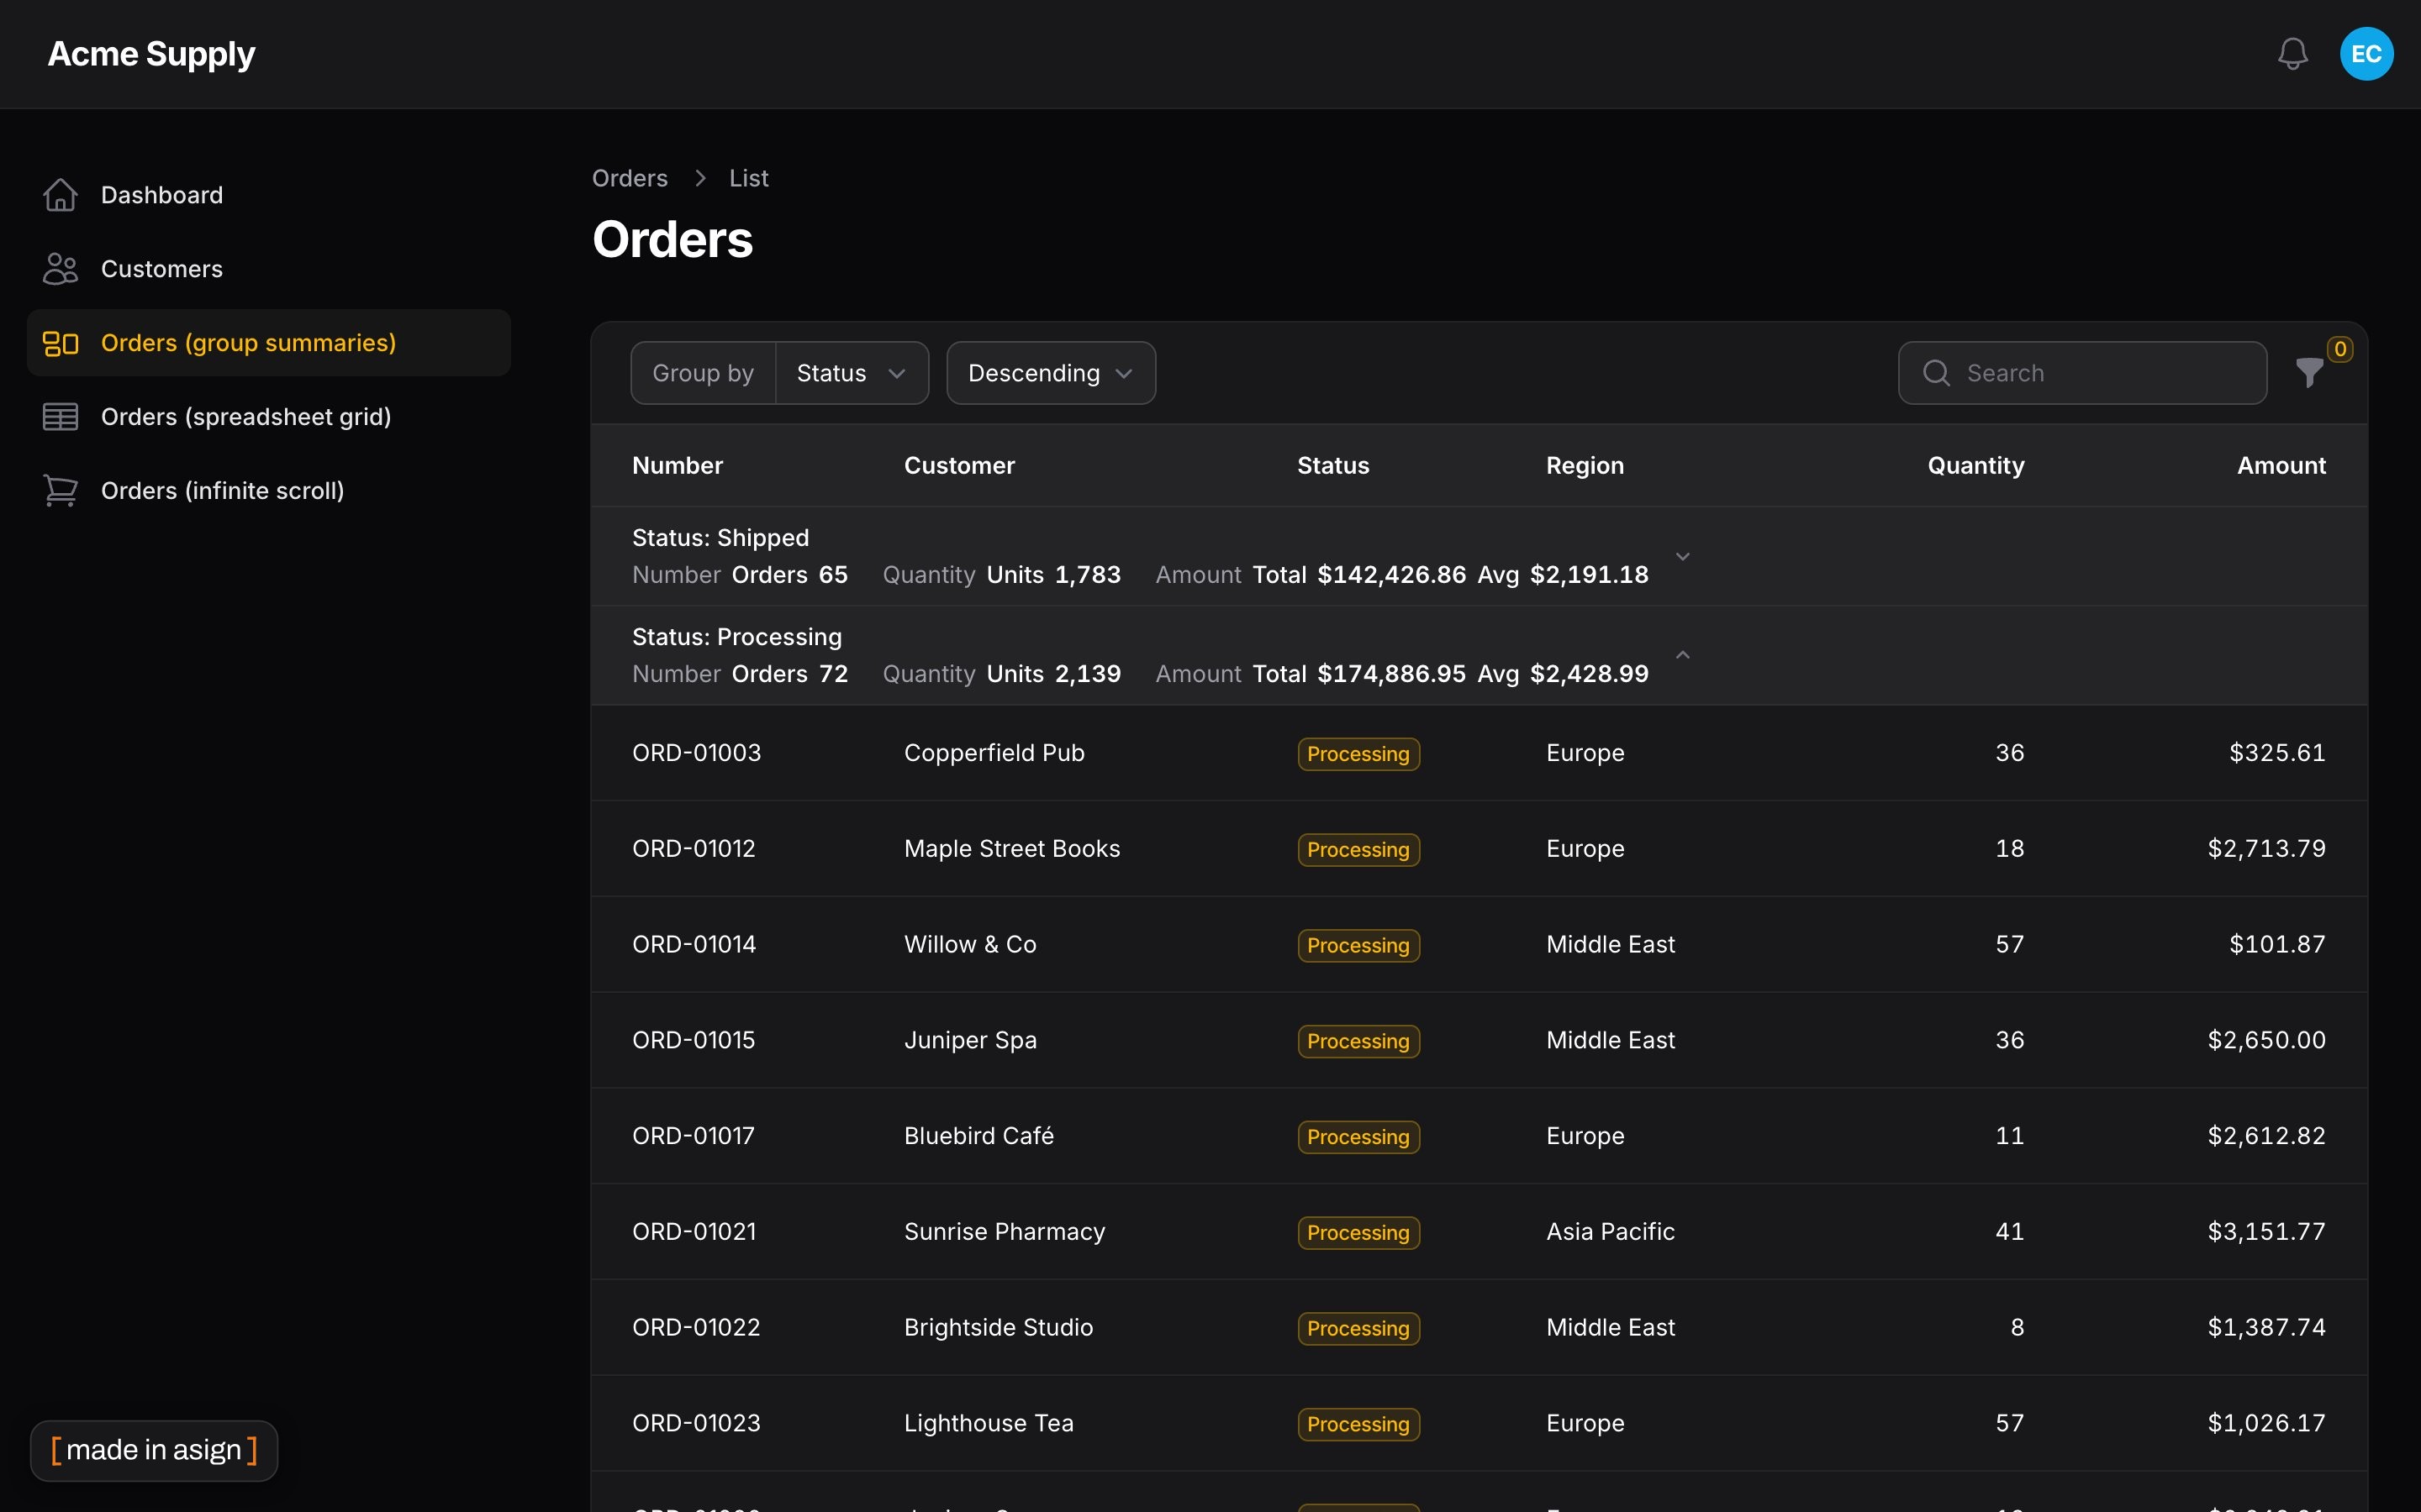The image size is (2421, 1512).
Task: Click the Quantity column header
Action: point(1975,466)
